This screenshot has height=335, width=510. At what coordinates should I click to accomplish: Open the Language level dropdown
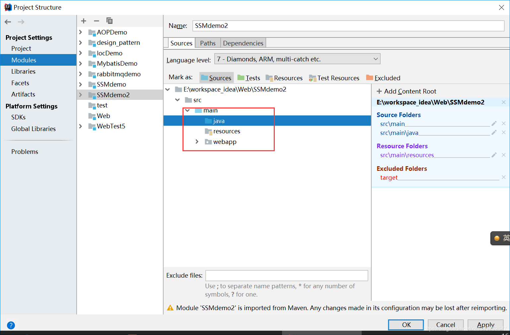297,59
